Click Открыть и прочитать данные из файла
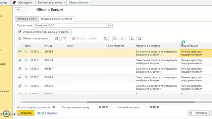The width and height of the screenshot is (212, 119). pos(44,32)
